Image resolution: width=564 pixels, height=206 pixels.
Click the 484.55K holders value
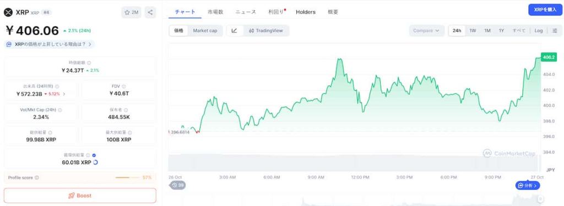[119, 117]
